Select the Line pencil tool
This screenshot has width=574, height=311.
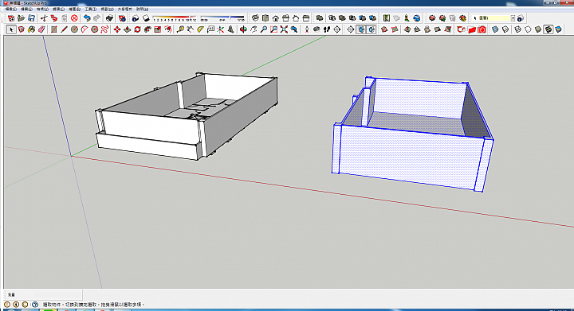click(64, 29)
